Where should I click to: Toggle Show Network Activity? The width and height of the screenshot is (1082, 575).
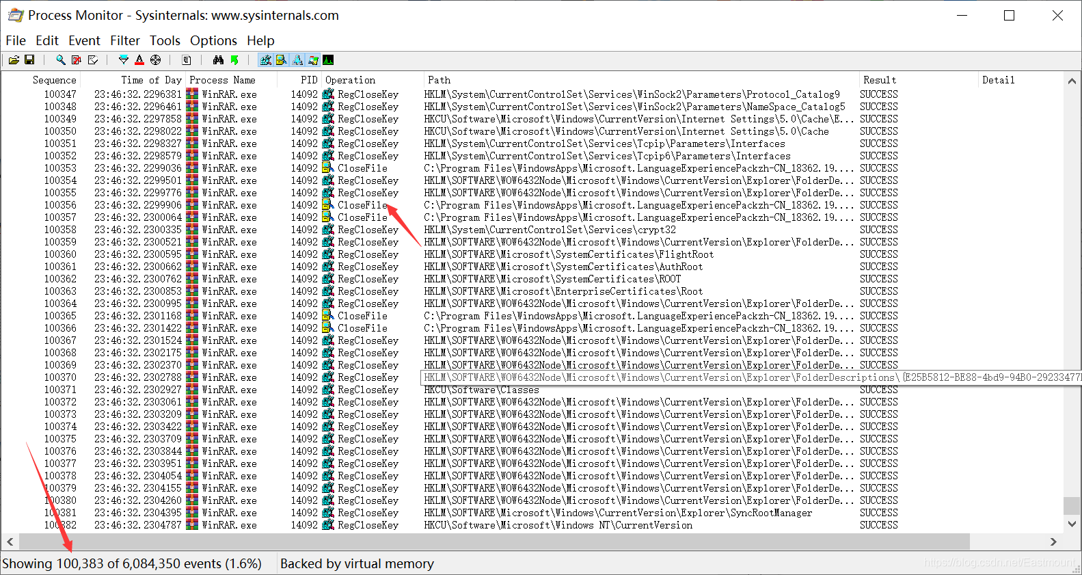coord(297,60)
